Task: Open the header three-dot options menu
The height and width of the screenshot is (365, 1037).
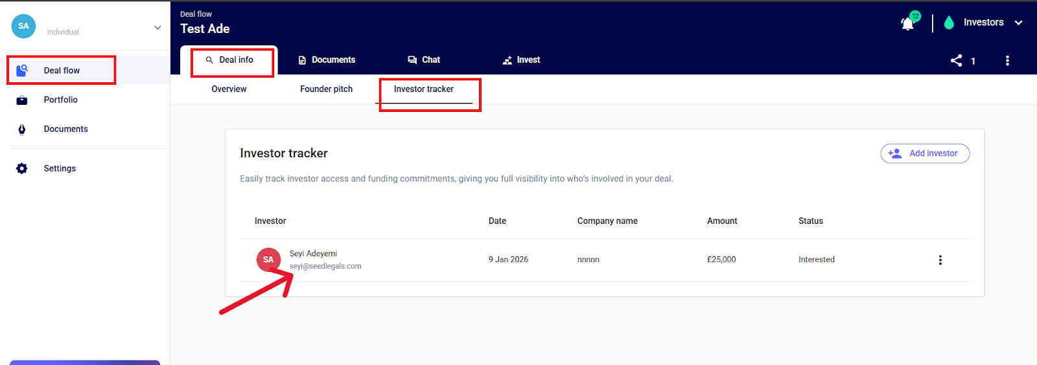Action: pos(1007,61)
